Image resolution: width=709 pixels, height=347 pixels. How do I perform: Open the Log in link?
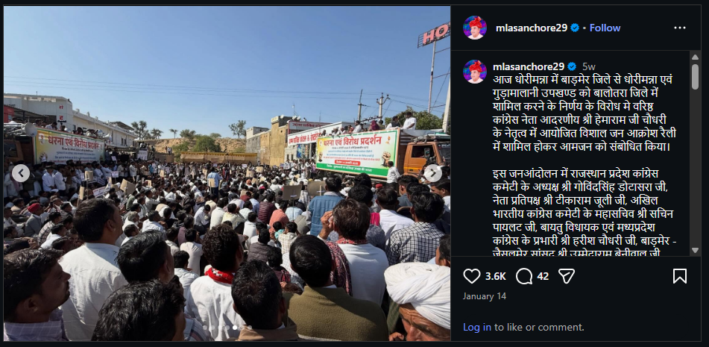(x=477, y=327)
